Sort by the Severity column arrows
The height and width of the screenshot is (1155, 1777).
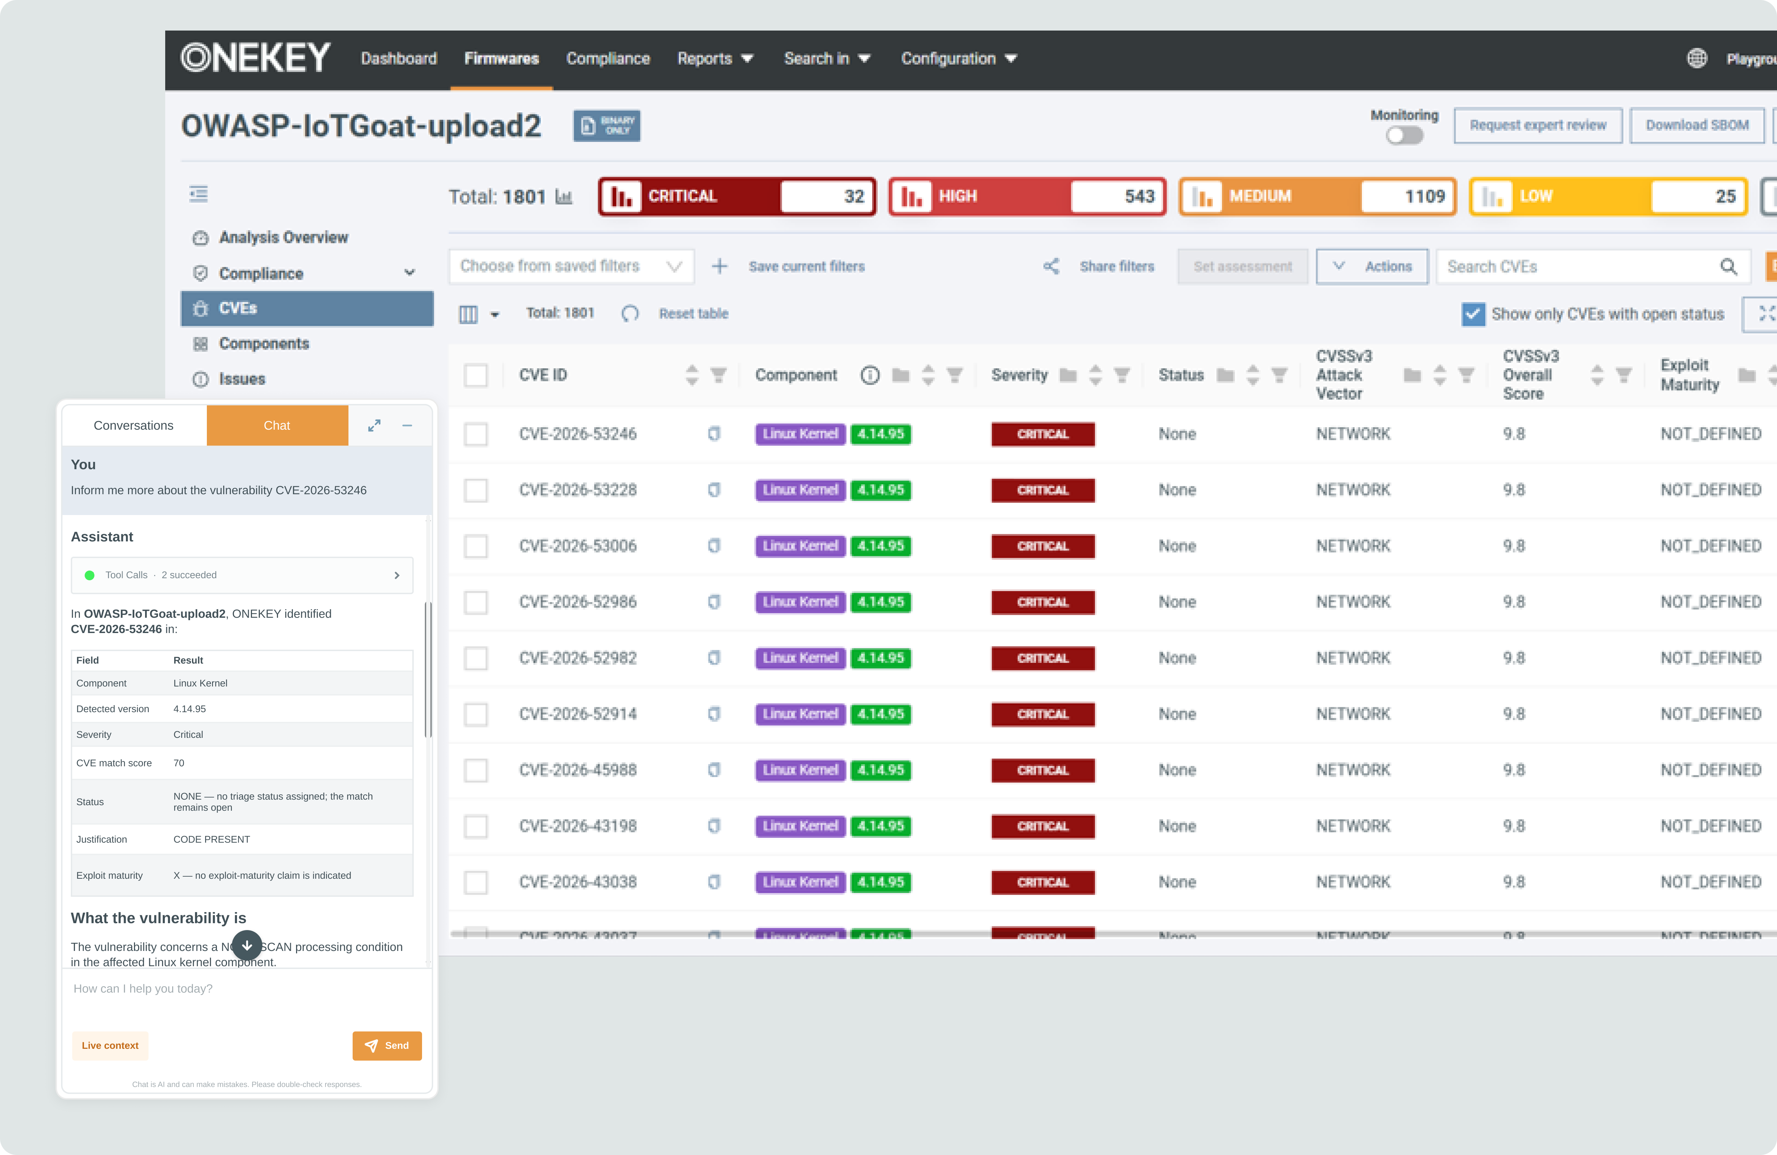pos(1095,375)
